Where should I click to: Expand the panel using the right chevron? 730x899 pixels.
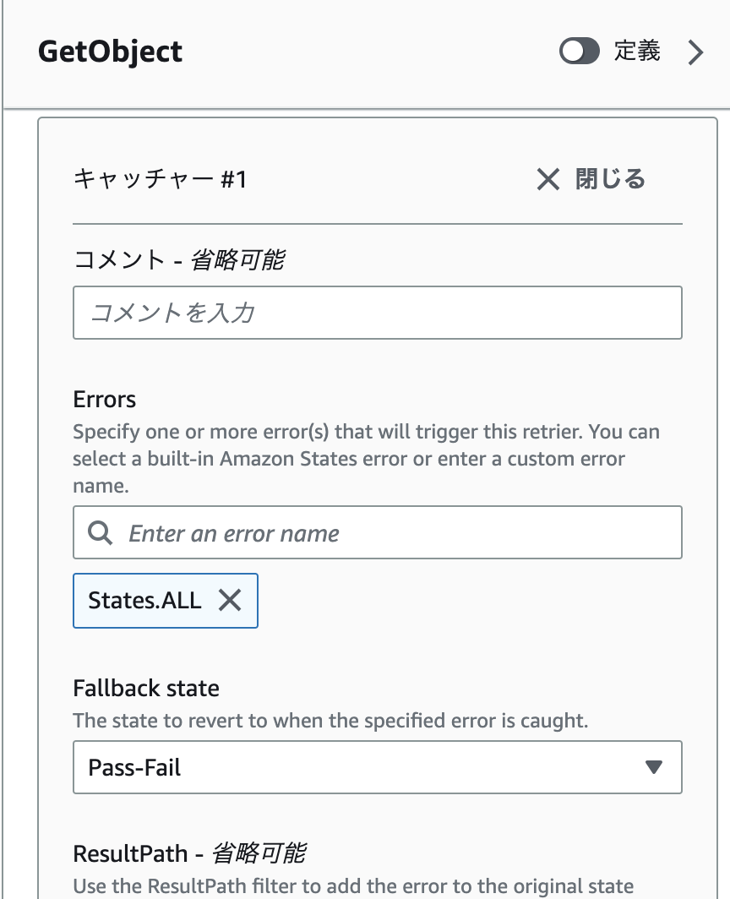tap(695, 52)
